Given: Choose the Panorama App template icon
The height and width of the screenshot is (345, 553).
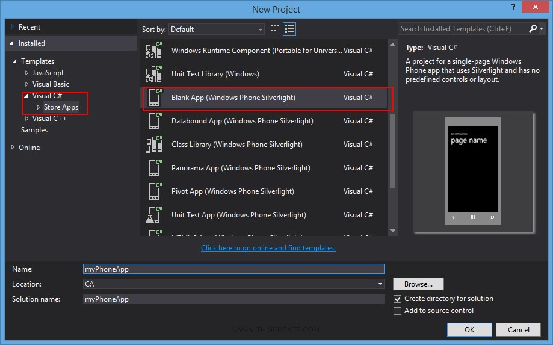Looking at the screenshot, I should click(154, 168).
